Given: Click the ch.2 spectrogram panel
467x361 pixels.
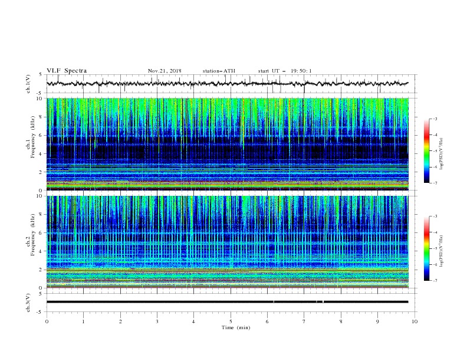Looking at the screenshot, I should (228, 242).
